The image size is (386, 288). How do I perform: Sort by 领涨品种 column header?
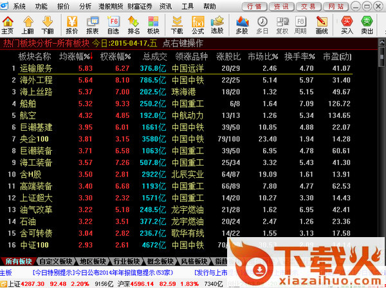pos(192,57)
